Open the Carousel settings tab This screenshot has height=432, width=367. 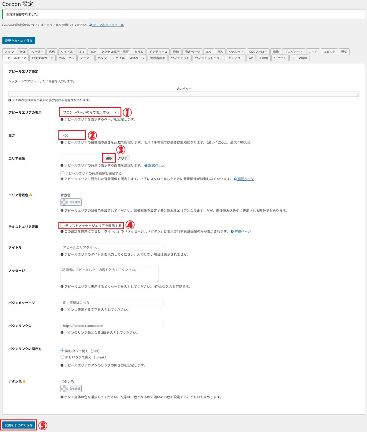(x=66, y=58)
